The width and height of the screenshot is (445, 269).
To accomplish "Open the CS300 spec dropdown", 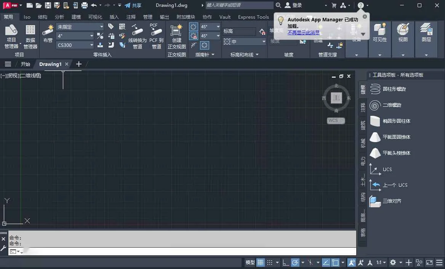I will 75,45.
